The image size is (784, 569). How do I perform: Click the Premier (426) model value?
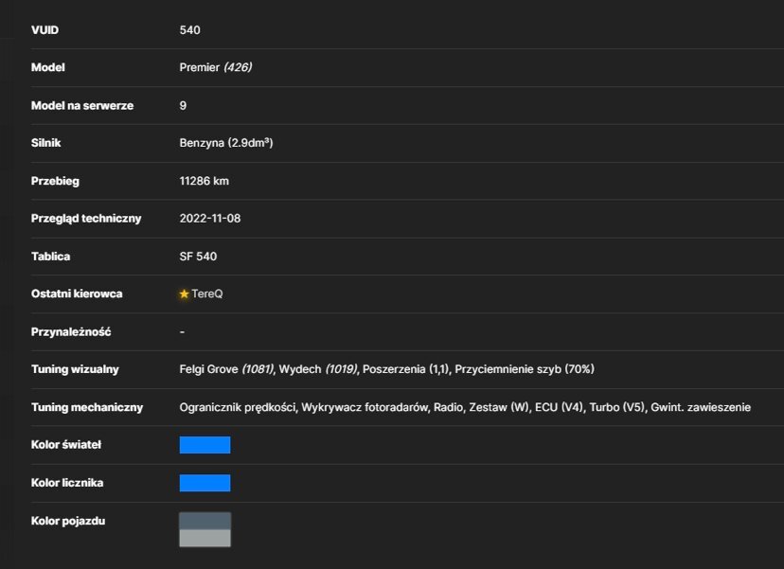(x=216, y=67)
